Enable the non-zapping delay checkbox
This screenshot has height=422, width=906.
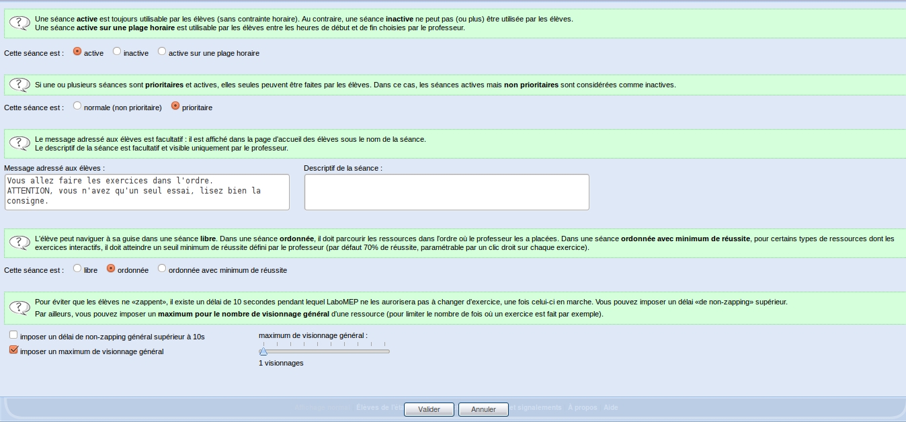[x=13, y=335]
